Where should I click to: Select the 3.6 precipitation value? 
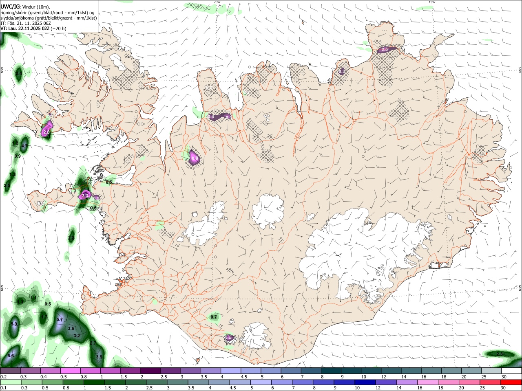click(x=71, y=328)
